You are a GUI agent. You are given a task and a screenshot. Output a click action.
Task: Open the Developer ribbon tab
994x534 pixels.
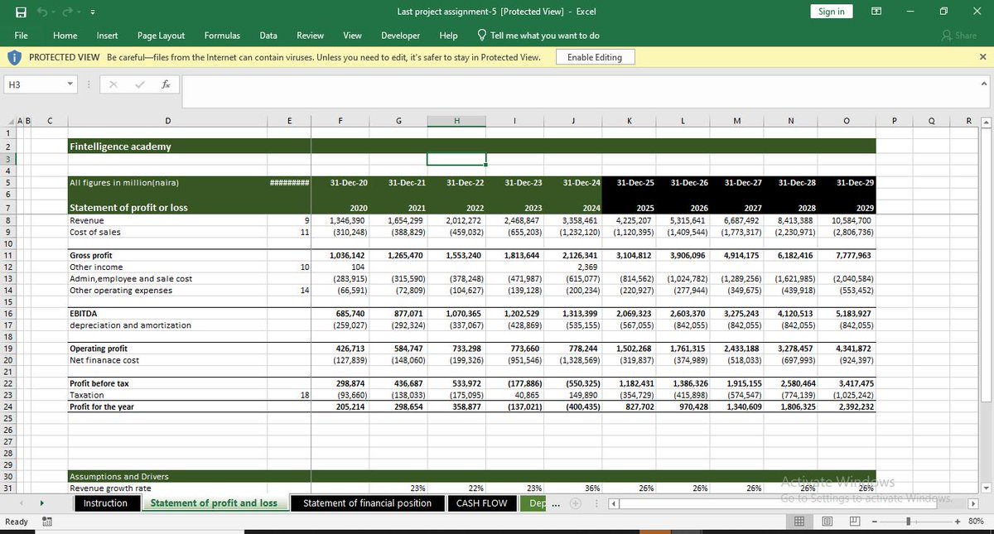[400, 36]
